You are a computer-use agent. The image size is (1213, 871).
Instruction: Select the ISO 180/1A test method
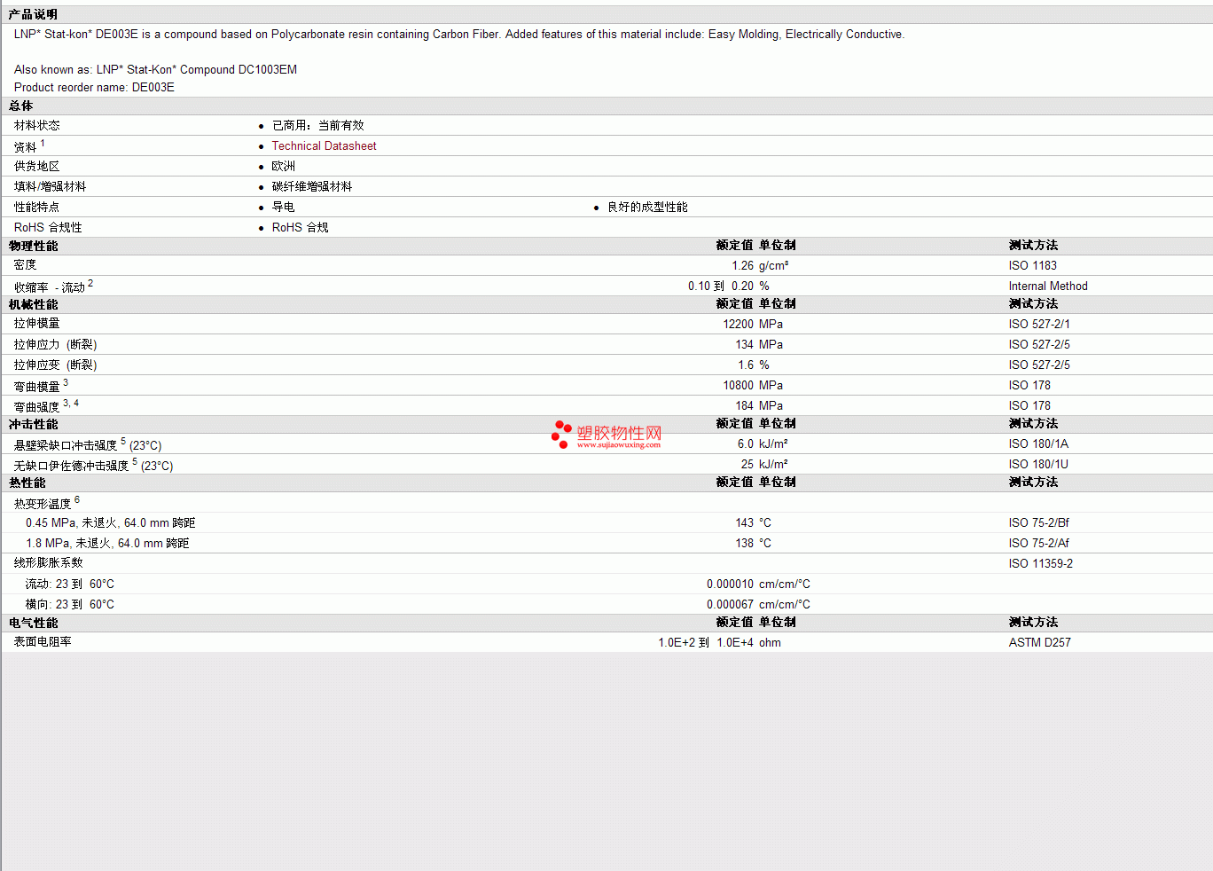(x=1038, y=444)
